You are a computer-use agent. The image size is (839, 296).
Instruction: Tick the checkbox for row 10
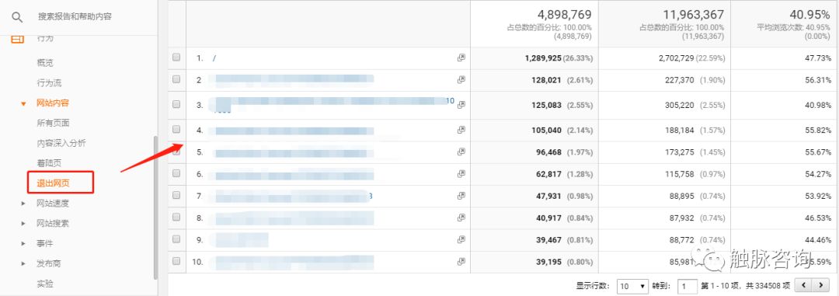tap(176, 261)
